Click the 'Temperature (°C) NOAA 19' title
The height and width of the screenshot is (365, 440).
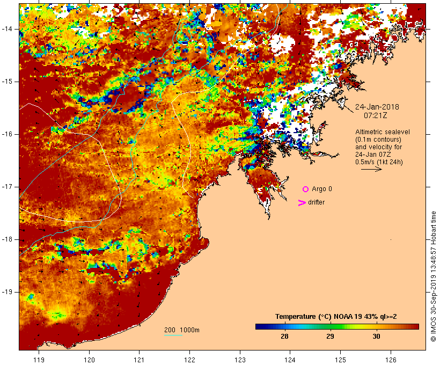(320, 317)
